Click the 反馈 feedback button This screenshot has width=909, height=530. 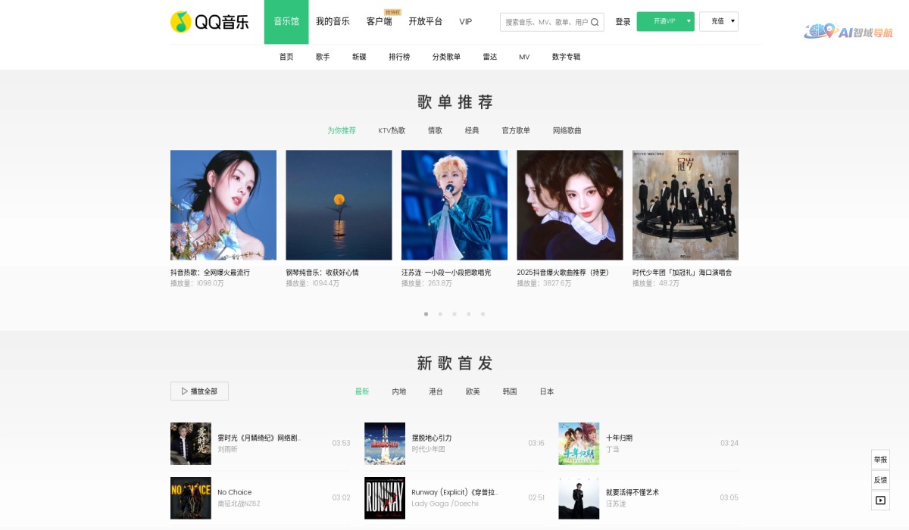pyautogui.click(x=879, y=480)
